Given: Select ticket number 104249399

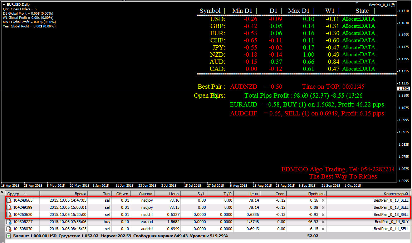Looking at the screenshot, I should [23, 207].
